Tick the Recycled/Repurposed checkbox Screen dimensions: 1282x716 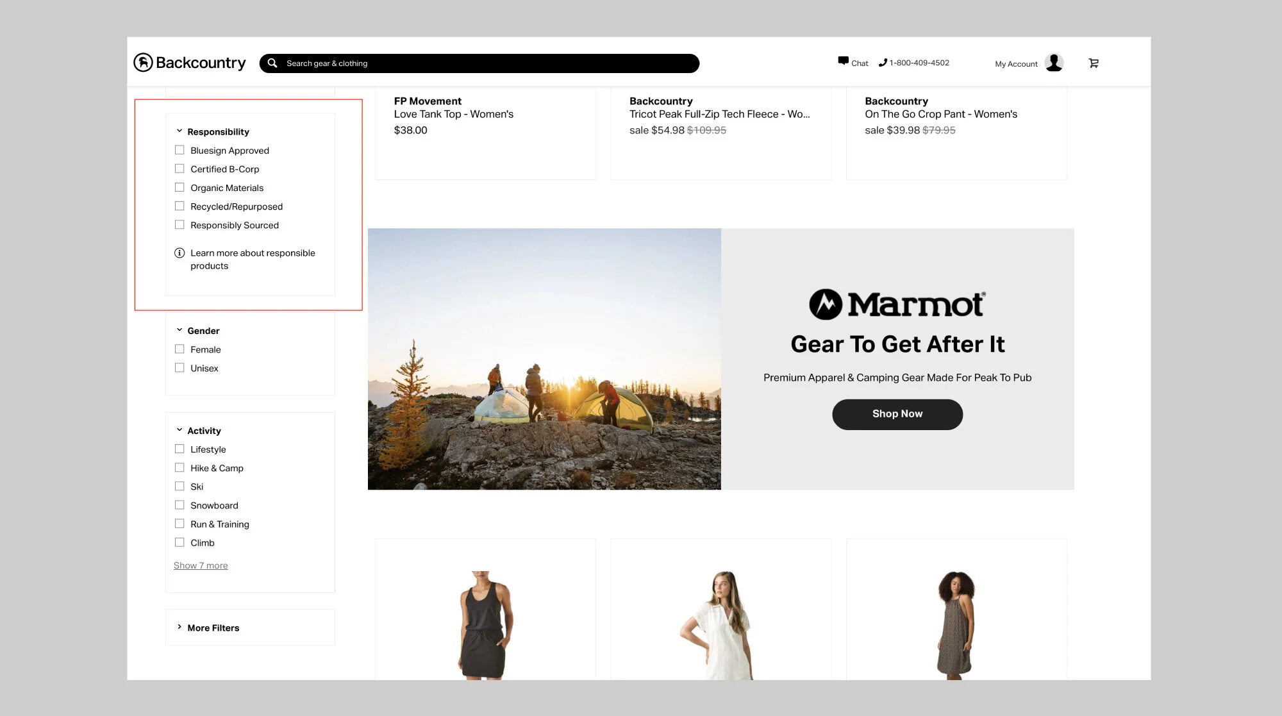[x=179, y=206]
